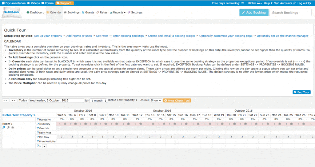The image size is (315, 167).
Task: Expand the small dropdown arrow below Price Multiplier
Action: tap(44, 146)
